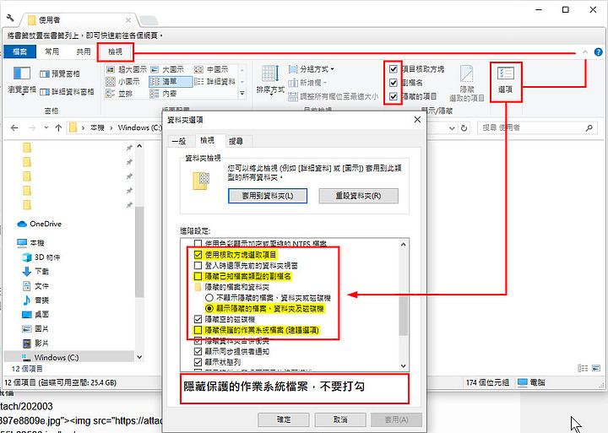Toggle 顯示同步提供者通知 checkbox
The height and width of the screenshot is (433, 608).
point(198,351)
